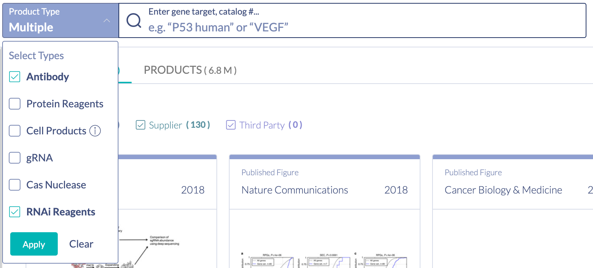Toggle the Third Party filter checkbox
Image resolution: width=593 pixels, height=268 pixels.
pyautogui.click(x=231, y=125)
